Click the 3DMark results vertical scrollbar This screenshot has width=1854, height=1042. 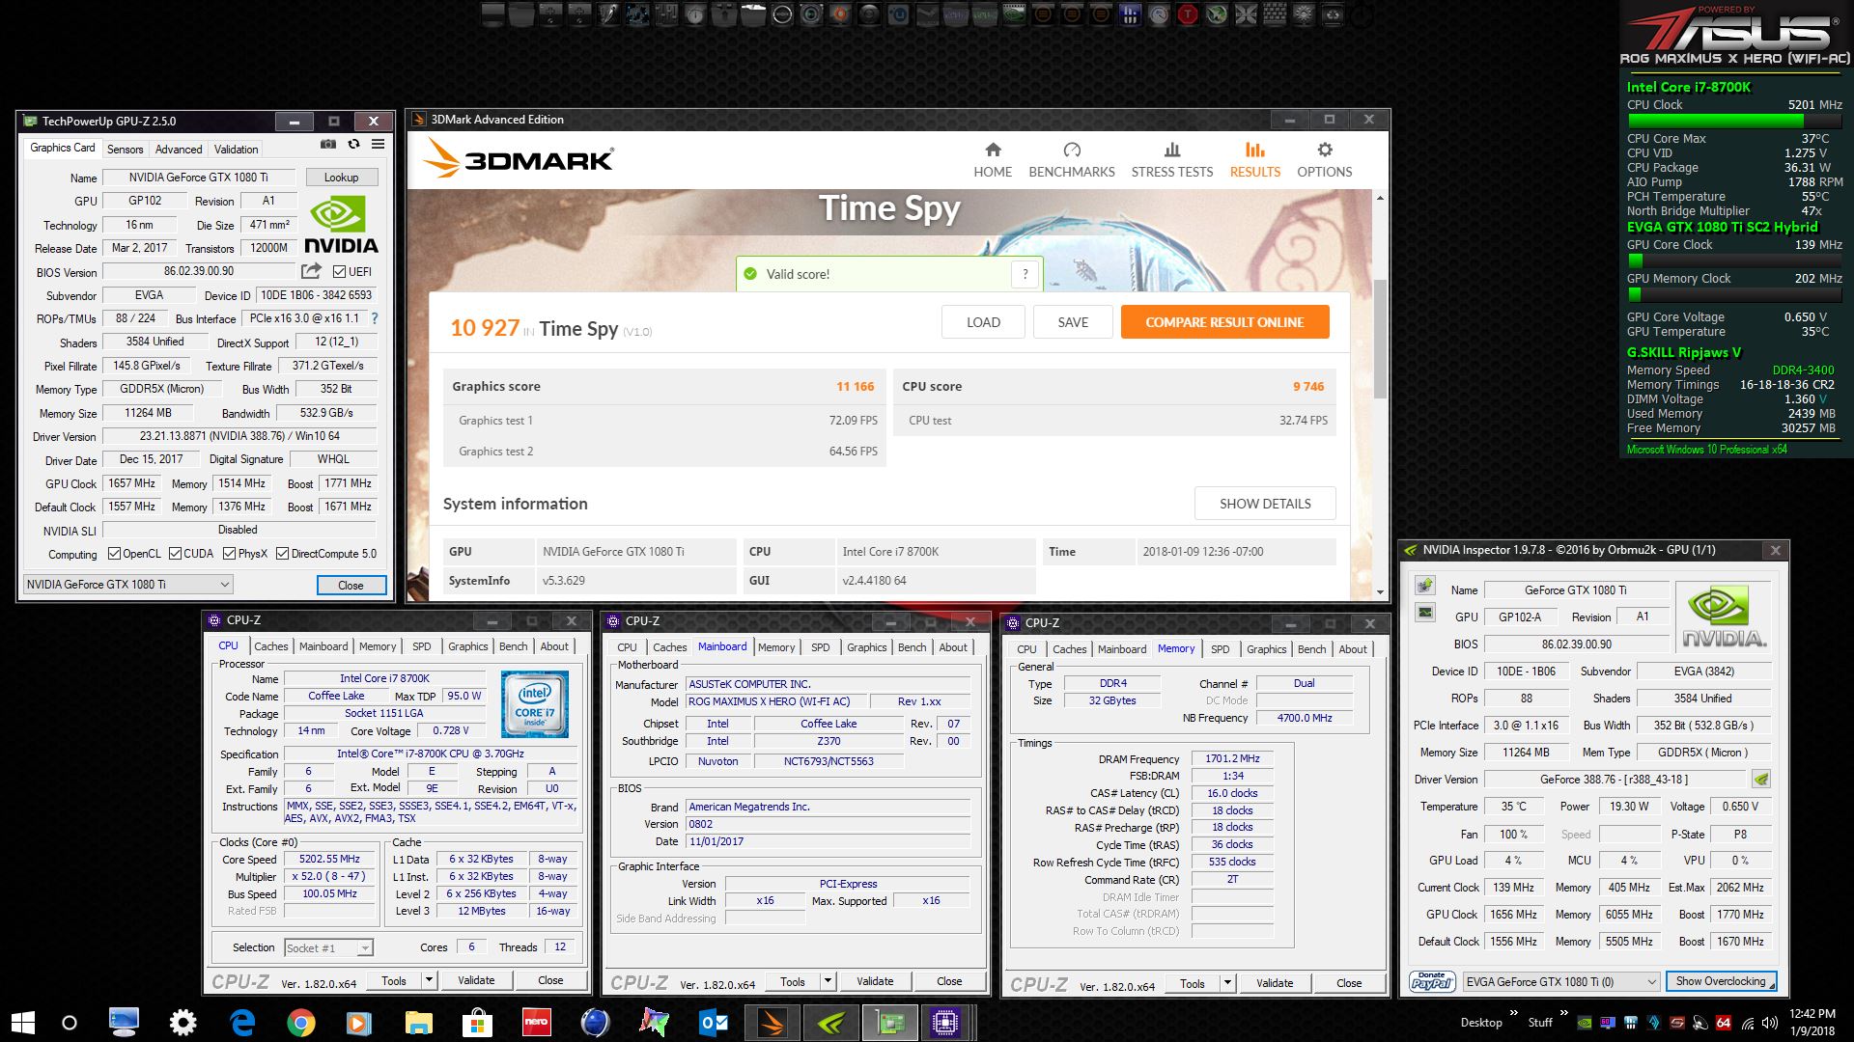1380,338
